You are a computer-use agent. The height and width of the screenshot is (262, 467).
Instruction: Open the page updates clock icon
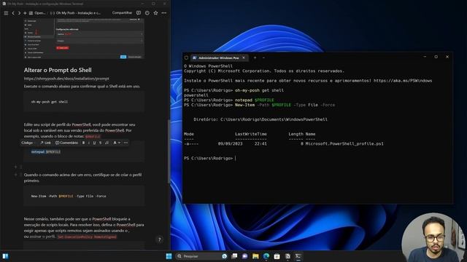point(147,13)
